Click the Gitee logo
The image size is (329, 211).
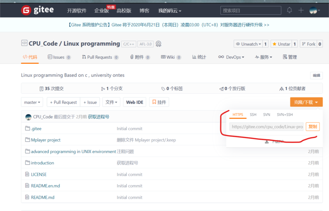pyautogui.click(x=37, y=10)
